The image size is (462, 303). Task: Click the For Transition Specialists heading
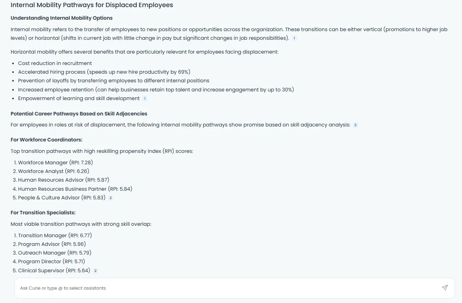pos(43,212)
